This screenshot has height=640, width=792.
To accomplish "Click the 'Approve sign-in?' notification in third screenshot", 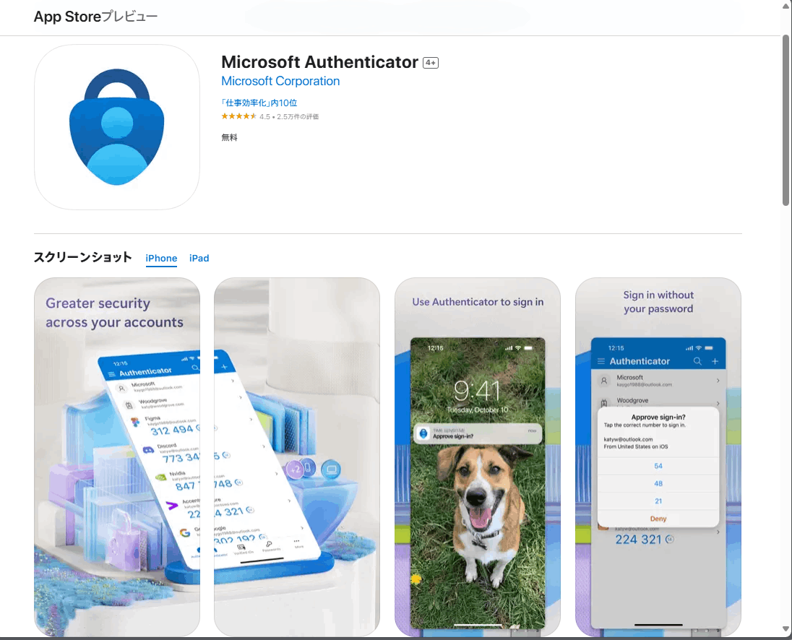I will 478,433.
